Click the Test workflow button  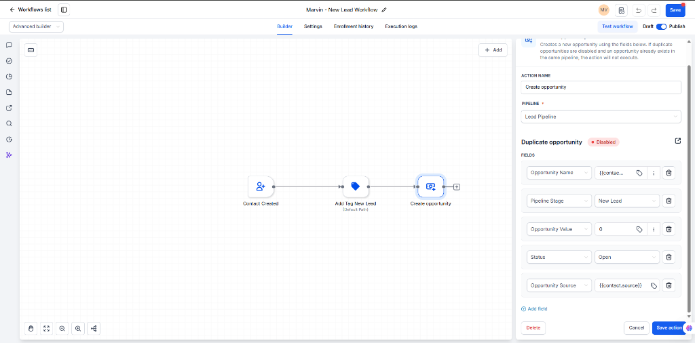pyautogui.click(x=618, y=26)
